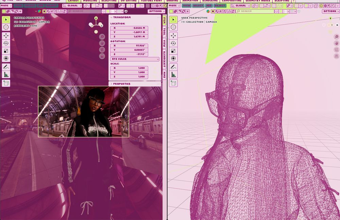This screenshot has height=220, width=340.
Task: Select the Rotate tool in right viewport
Action: click(x=173, y=43)
